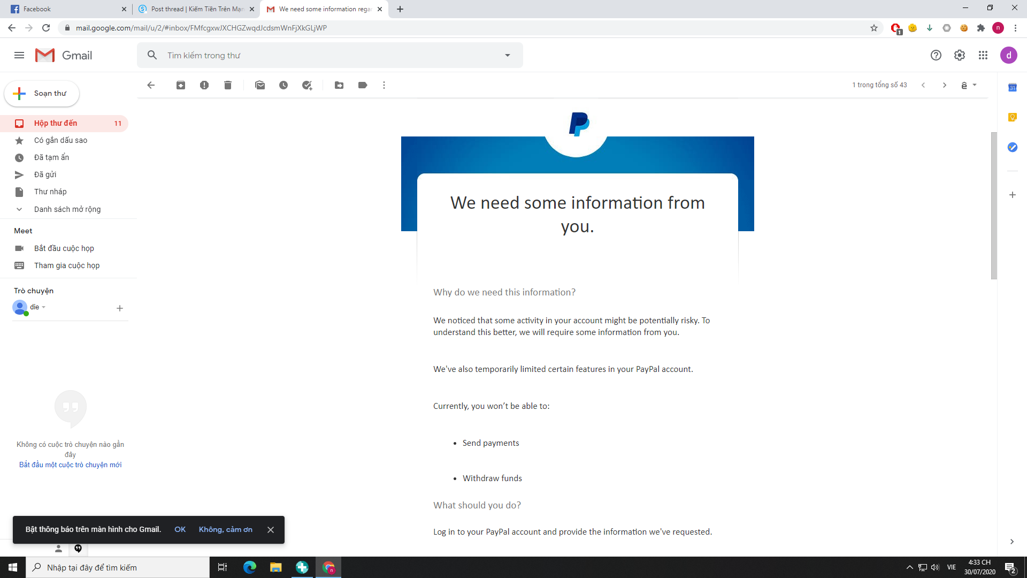Click the page vertical scrollbar

[994, 206]
